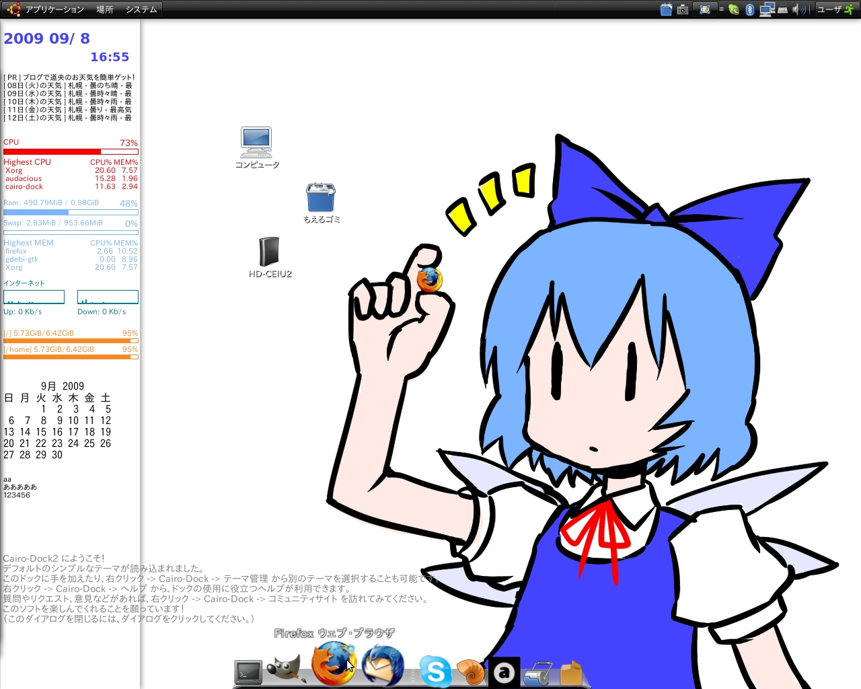Open the システム menu
The height and width of the screenshot is (689, 861).
tap(141, 9)
